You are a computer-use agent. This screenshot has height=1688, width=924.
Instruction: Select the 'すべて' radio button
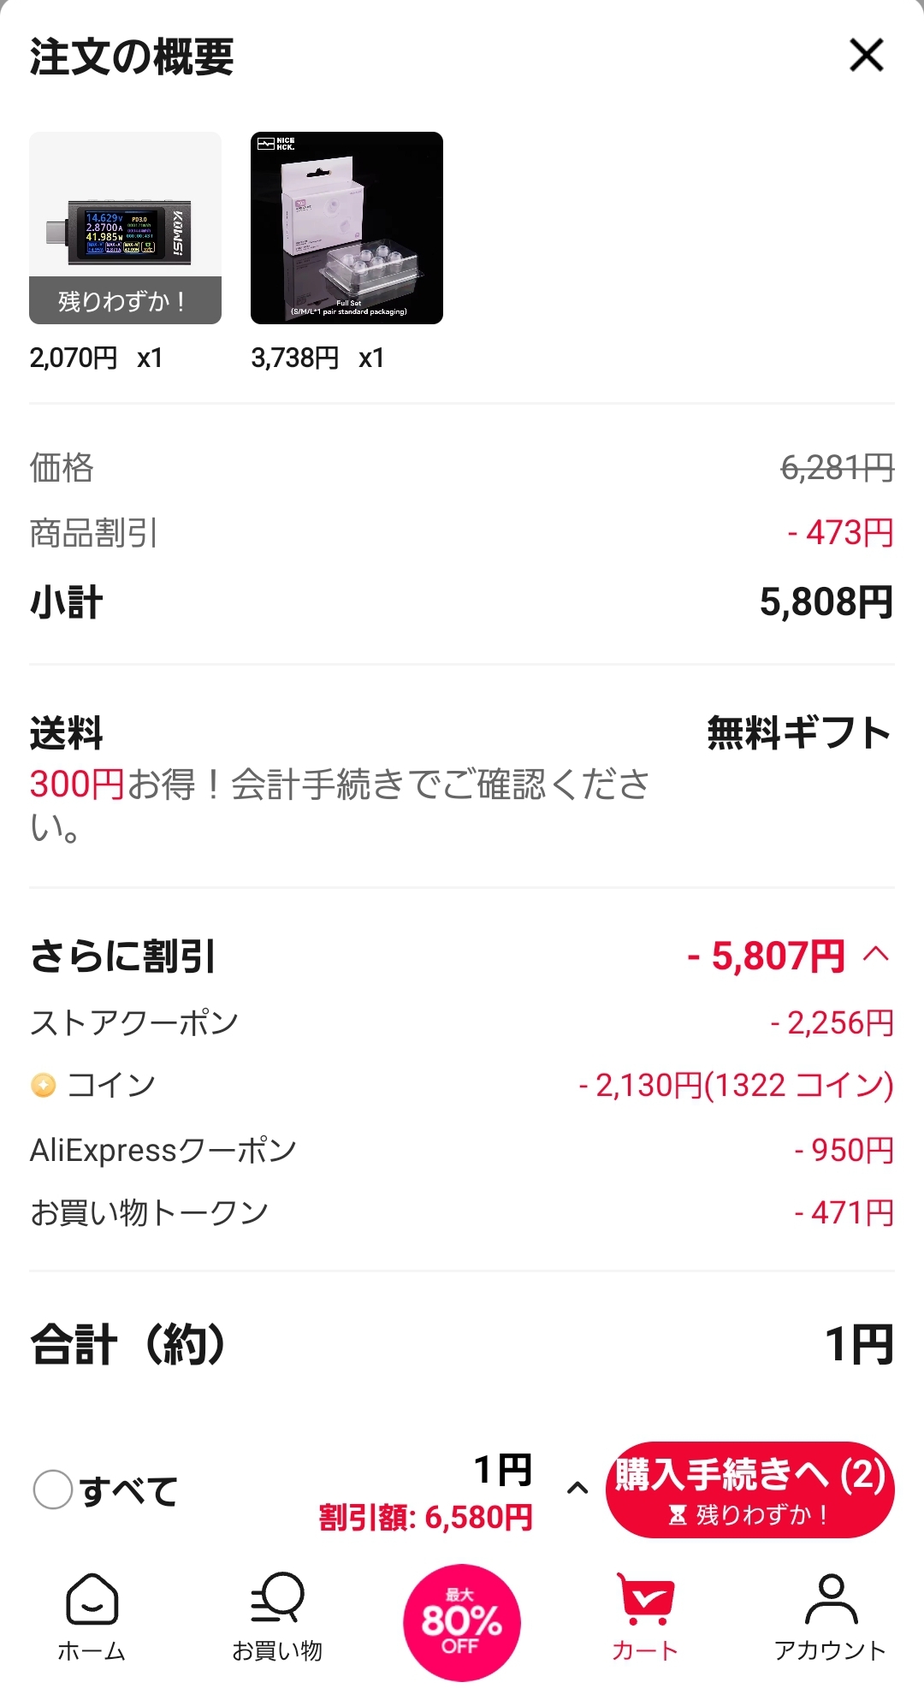coord(52,1490)
